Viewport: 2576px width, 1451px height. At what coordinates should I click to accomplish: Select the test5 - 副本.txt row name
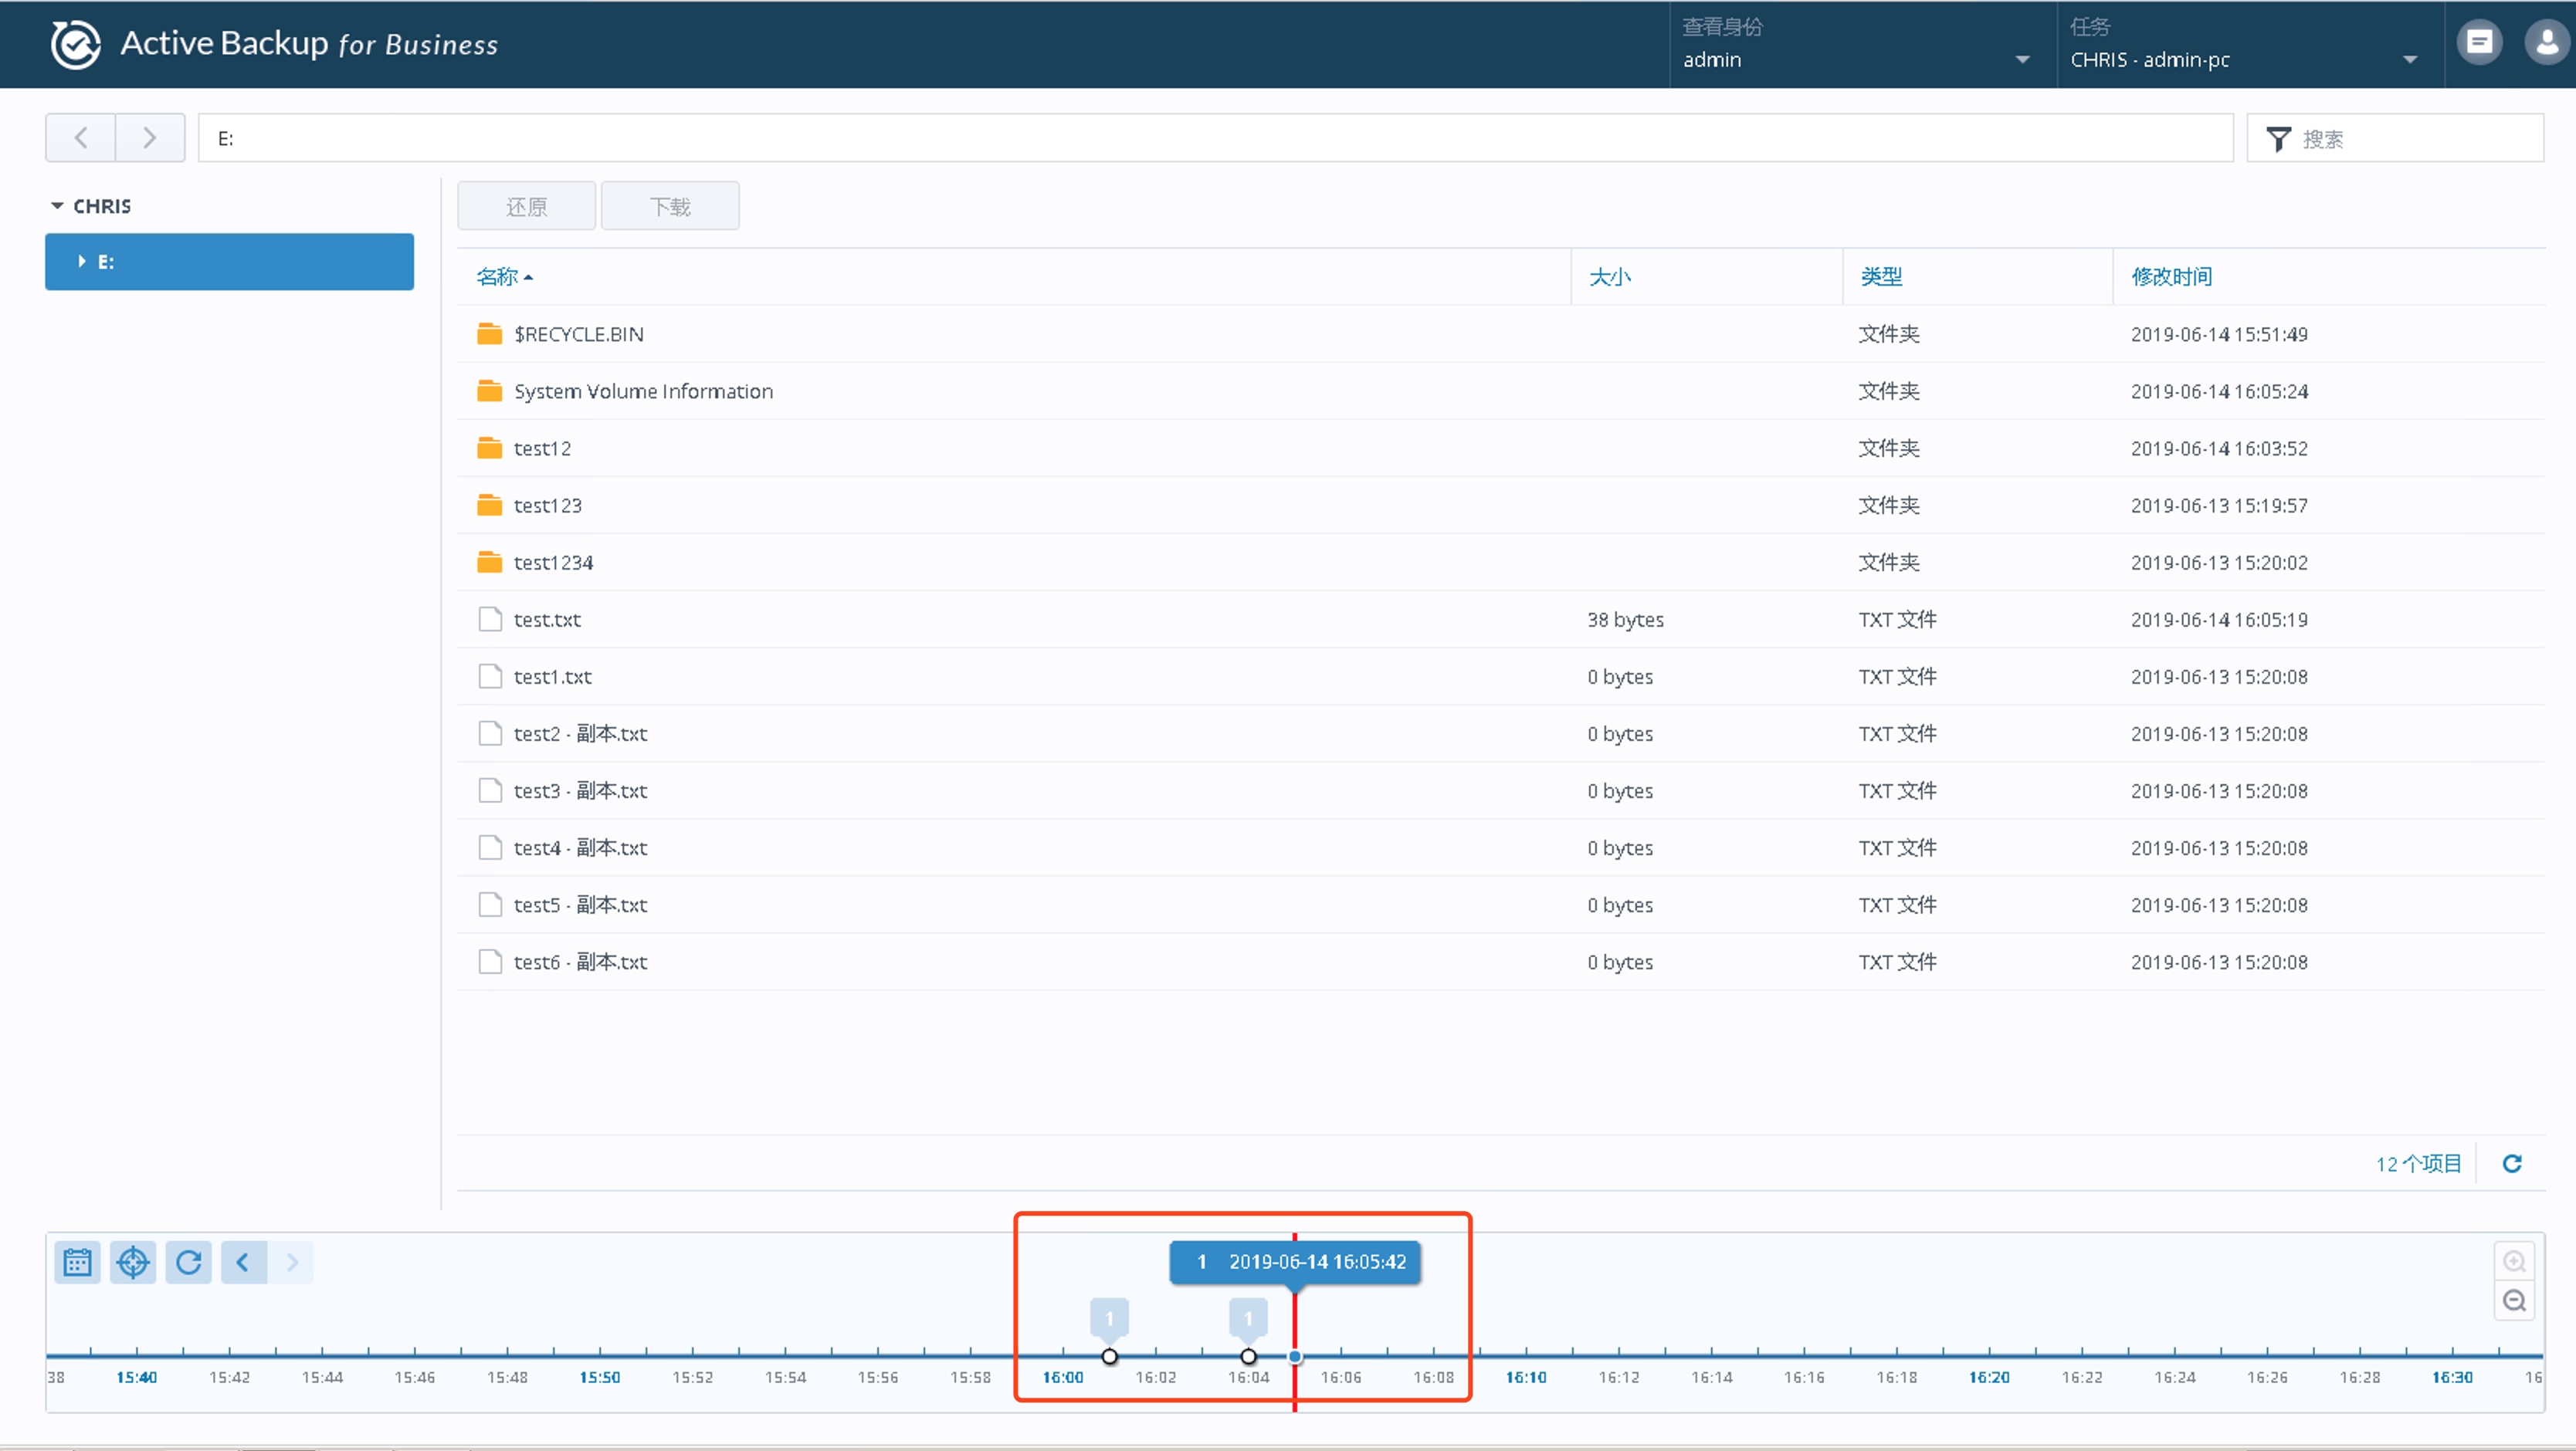tap(580, 905)
